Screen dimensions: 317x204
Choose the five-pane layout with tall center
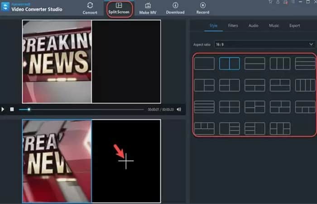point(280,128)
